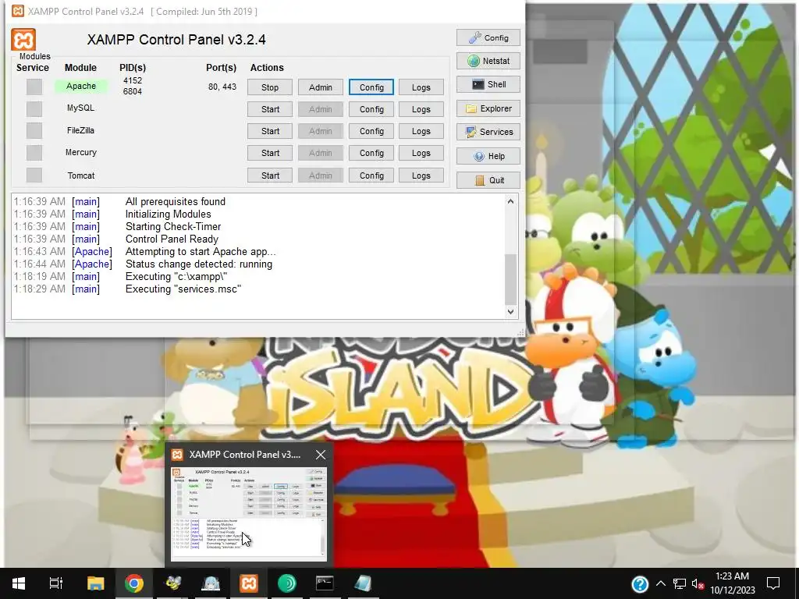
Task: Select the XAMPP taskbar icon
Action: click(249, 583)
